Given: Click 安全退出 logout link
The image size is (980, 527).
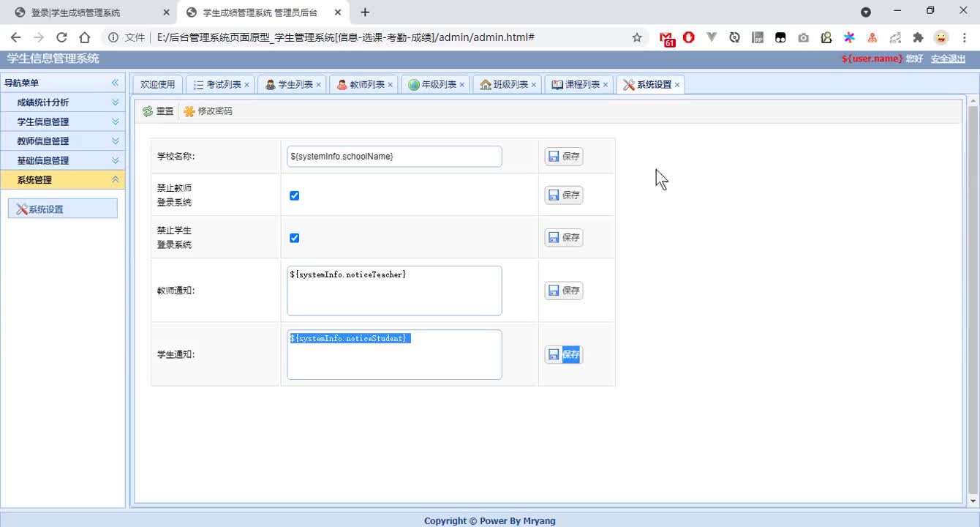Looking at the screenshot, I should coord(948,59).
